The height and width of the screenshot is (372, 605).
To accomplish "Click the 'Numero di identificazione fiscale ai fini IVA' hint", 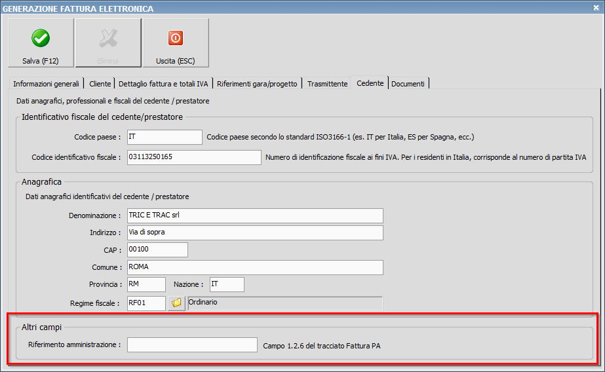I will click(425, 157).
